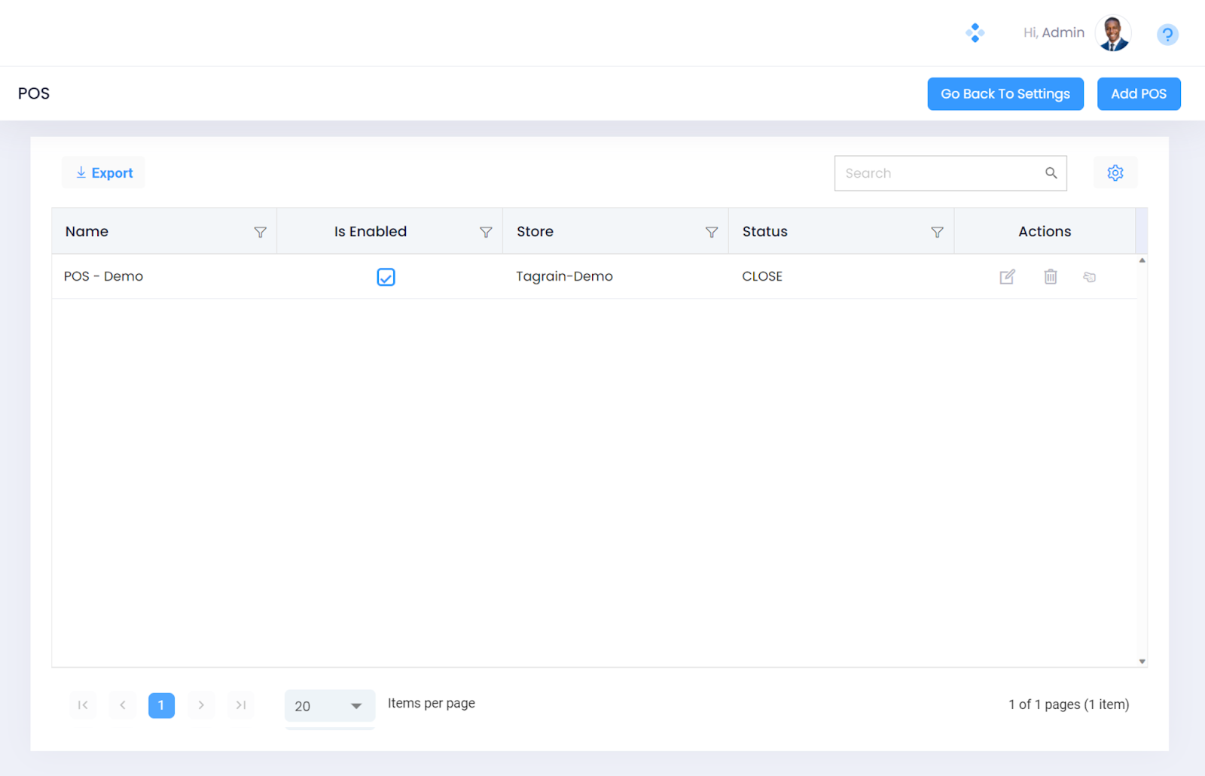This screenshot has width=1205, height=776.
Task: Click Go Back To Settings button
Action: point(1005,94)
